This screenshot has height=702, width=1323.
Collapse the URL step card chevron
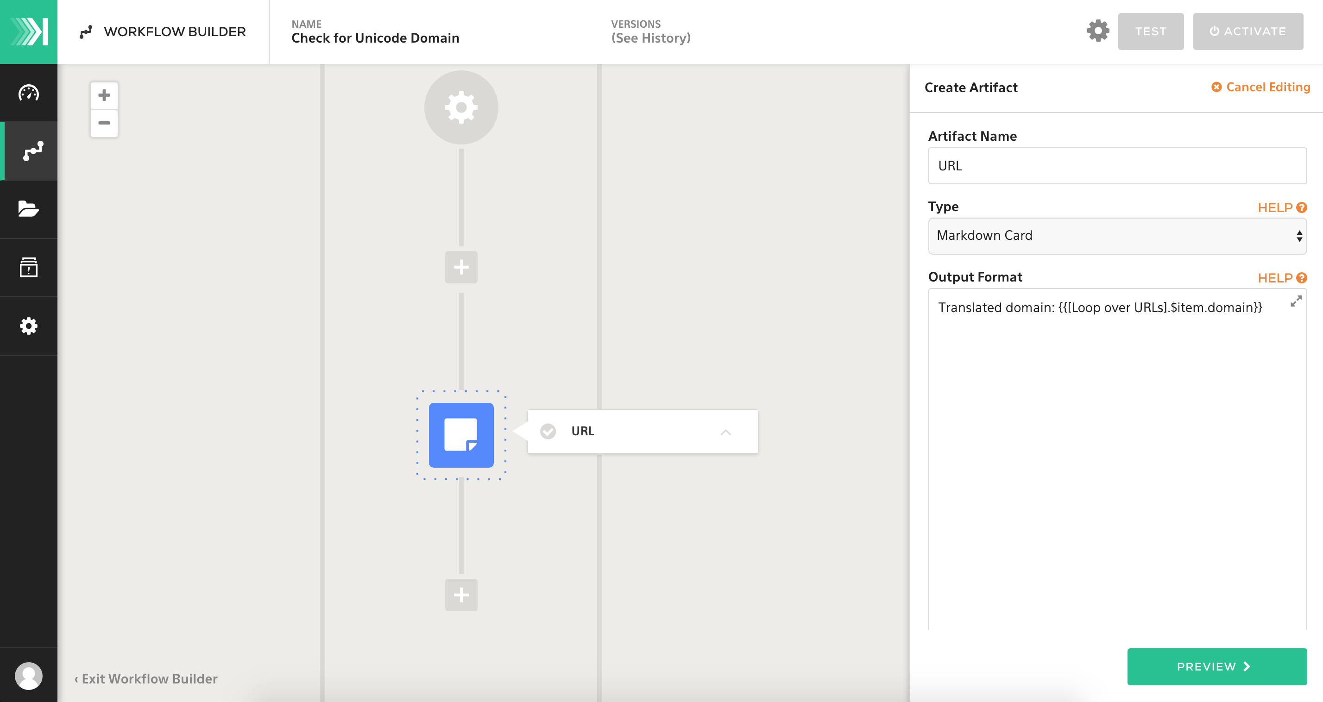tap(725, 432)
